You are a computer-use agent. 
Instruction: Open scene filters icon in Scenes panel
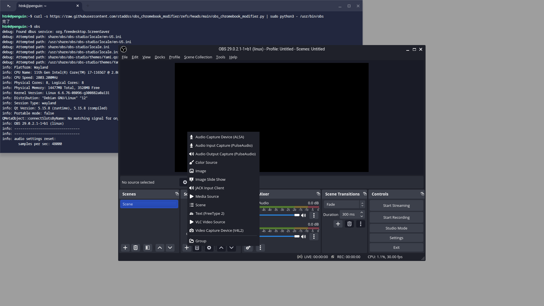point(148,248)
